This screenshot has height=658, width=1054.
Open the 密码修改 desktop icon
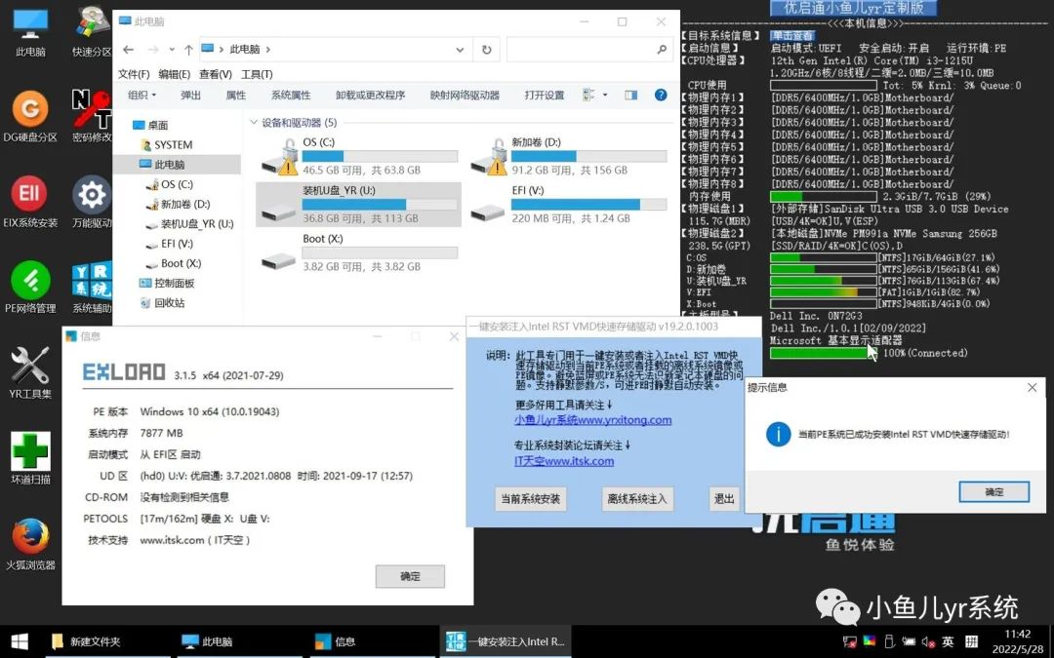[92, 118]
